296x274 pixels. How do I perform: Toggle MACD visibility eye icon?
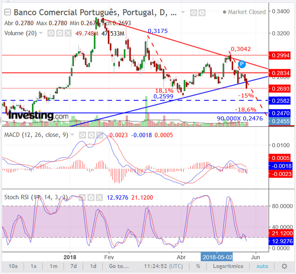[83, 135]
